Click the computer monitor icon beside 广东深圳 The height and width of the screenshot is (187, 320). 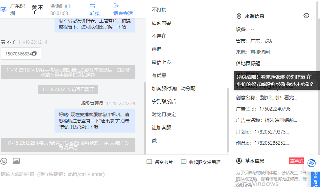pos(4,10)
